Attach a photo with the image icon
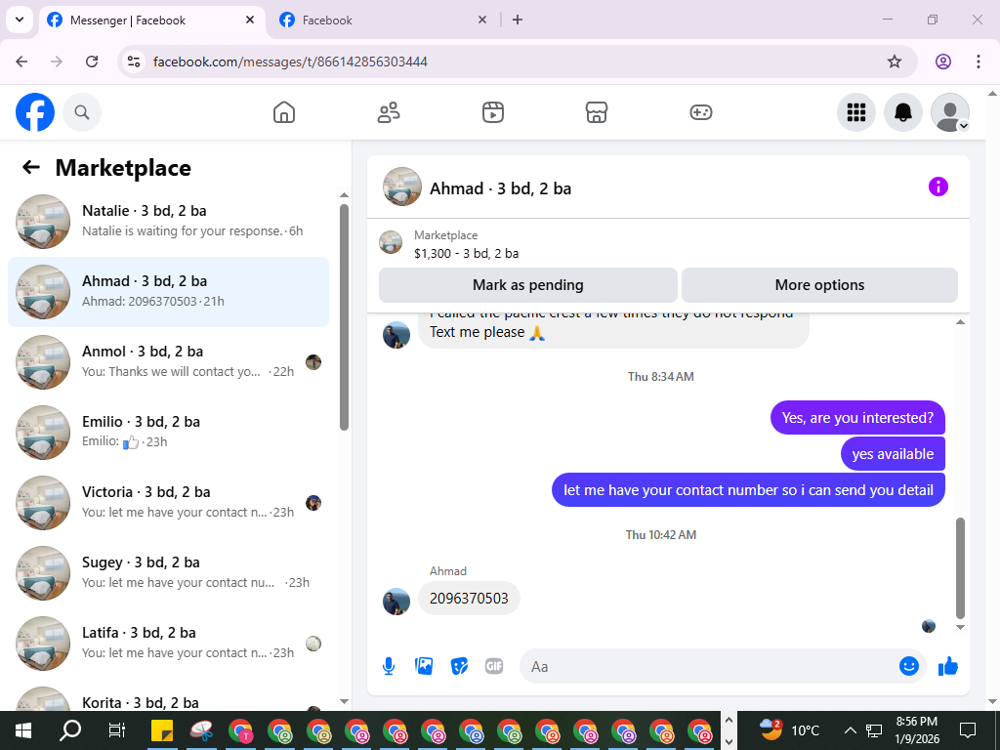1000x750 pixels. 424,666
